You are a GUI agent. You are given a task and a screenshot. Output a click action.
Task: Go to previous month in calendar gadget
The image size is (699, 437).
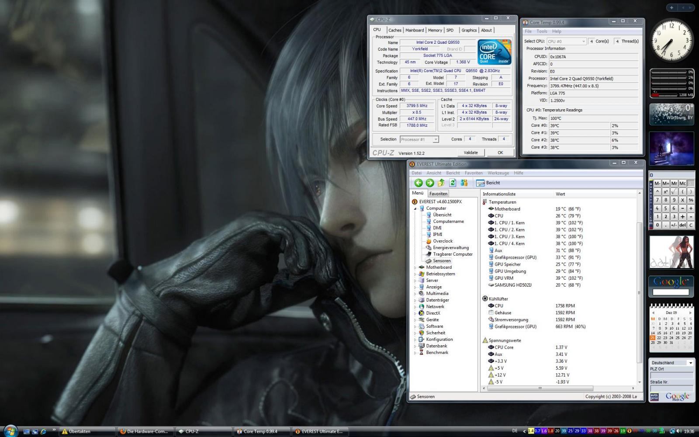(x=653, y=313)
